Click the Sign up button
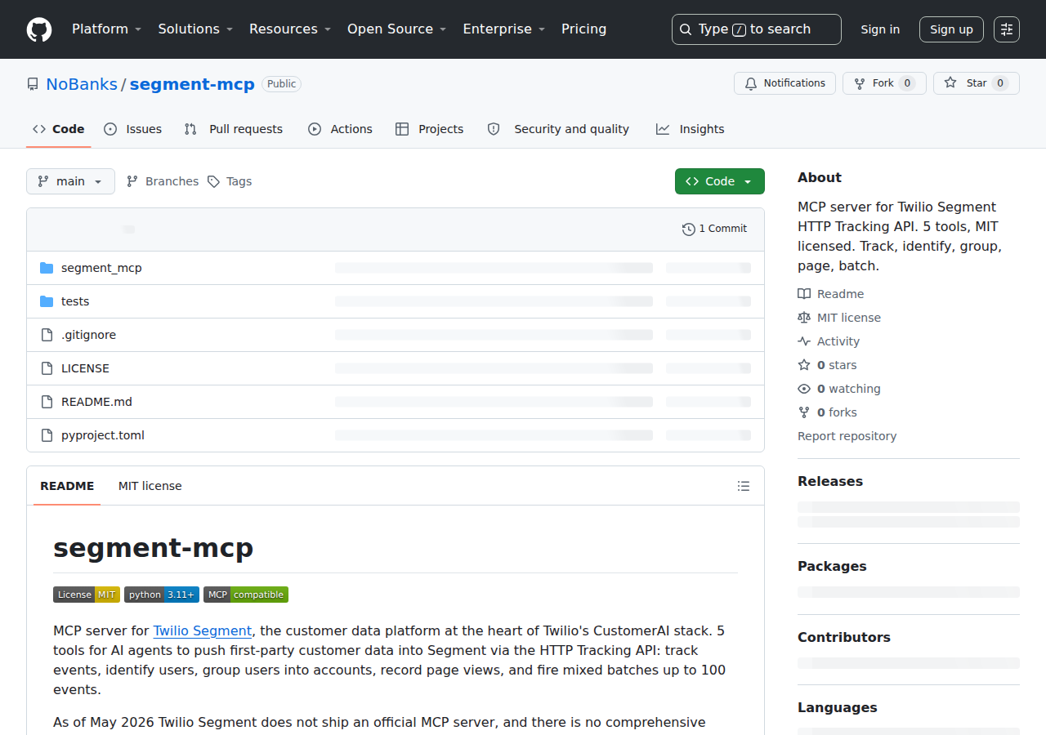 point(951,29)
